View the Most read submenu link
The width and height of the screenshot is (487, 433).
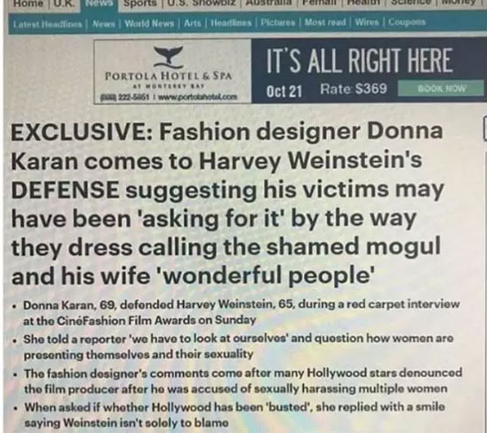click(x=325, y=22)
